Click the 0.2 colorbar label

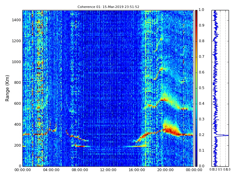[x=201, y=135]
